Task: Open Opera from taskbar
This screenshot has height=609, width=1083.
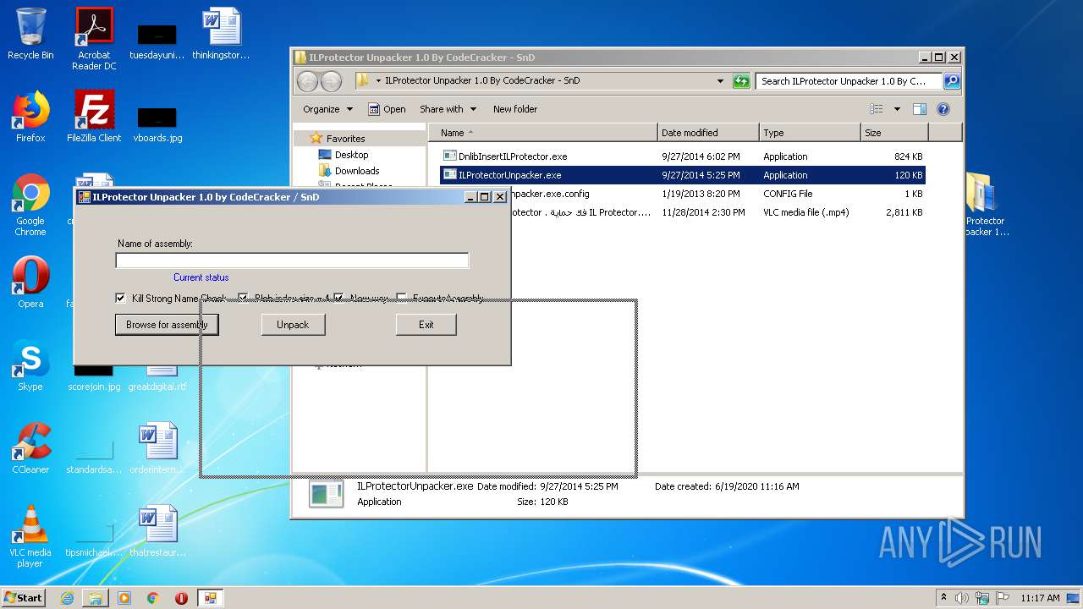Action: tap(181, 598)
